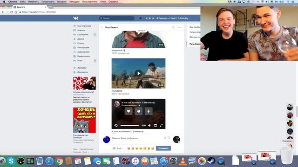Expand video to wide player mode

tap(156, 125)
